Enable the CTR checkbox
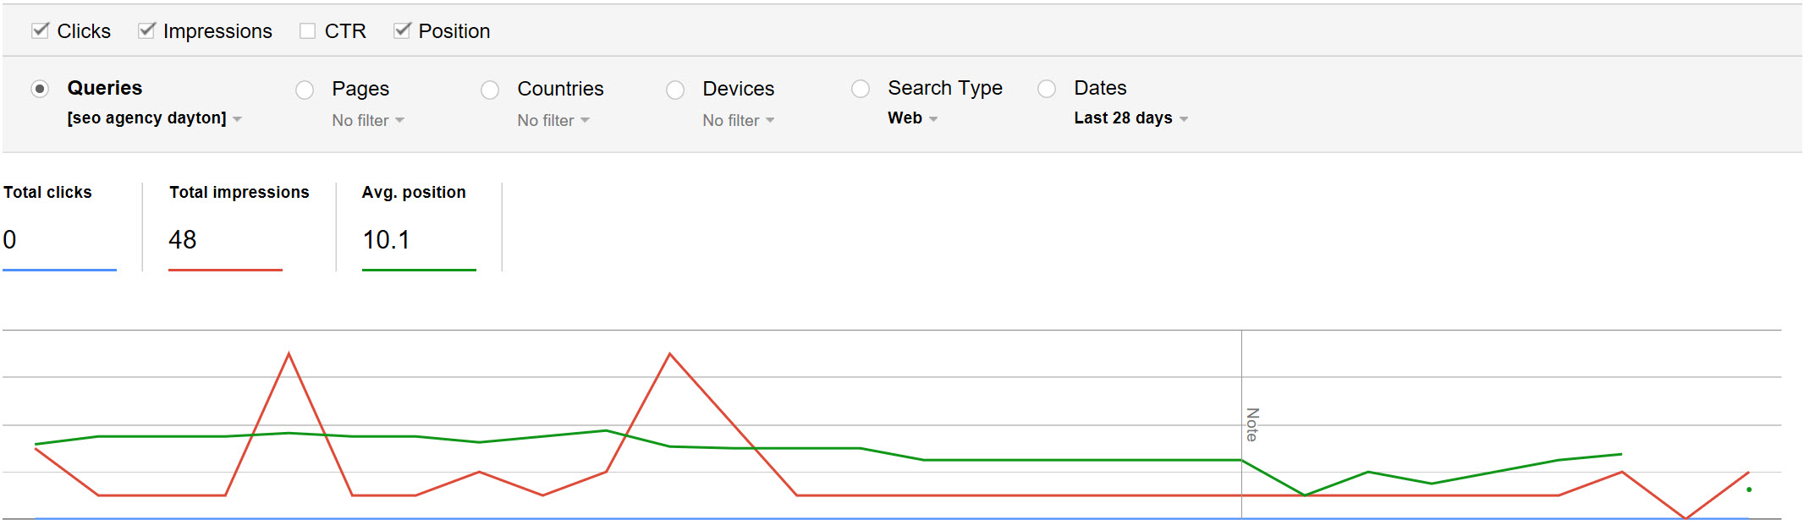The height and width of the screenshot is (525, 1804). pos(307,31)
